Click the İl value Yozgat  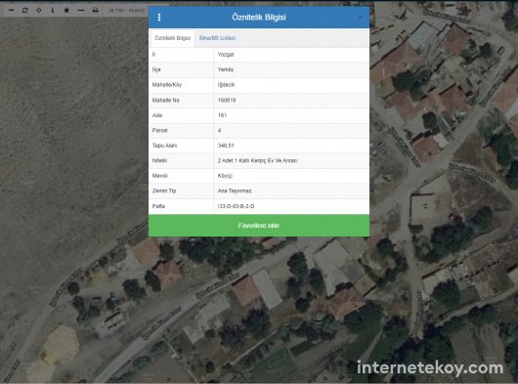click(226, 55)
